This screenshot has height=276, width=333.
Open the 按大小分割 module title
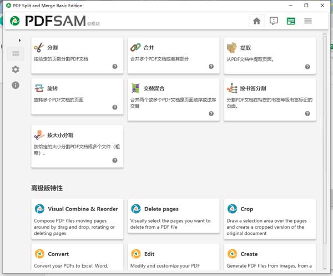pos(60,135)
